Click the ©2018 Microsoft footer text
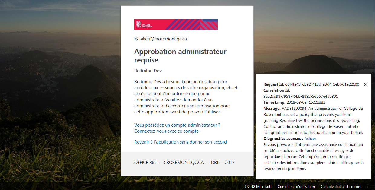The width and height of the screenshot is (375, 190). pyautogui.click(x=258, y=187)
